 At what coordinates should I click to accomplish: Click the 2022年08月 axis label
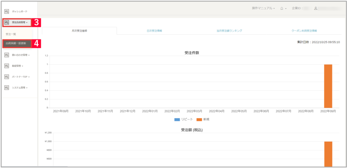click(x=306, y=111)
